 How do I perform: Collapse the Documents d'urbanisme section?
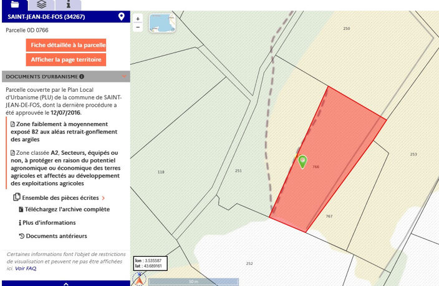(124, 76)
